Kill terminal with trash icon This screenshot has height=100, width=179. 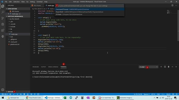point(169,67)
